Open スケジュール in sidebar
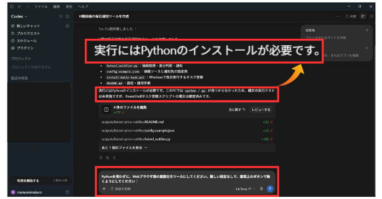This screenshot has width=382, height=199. [24, 40]
